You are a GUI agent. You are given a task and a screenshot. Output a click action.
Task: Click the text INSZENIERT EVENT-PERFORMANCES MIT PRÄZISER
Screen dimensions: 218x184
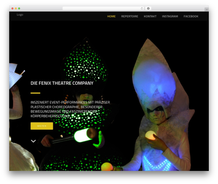tap(70, 102)
